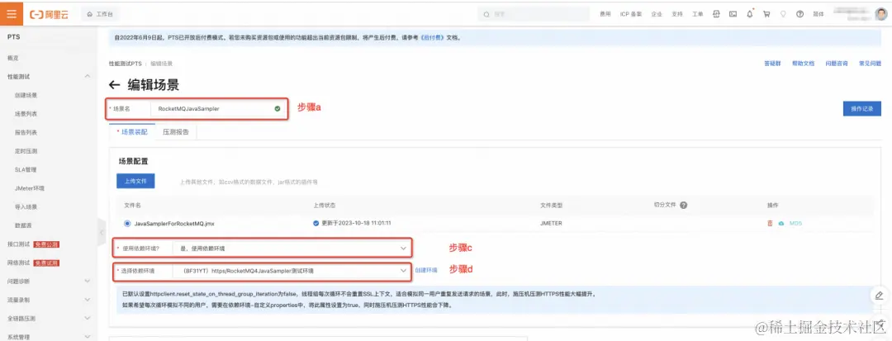Click the MD5 link

point(795,224)
